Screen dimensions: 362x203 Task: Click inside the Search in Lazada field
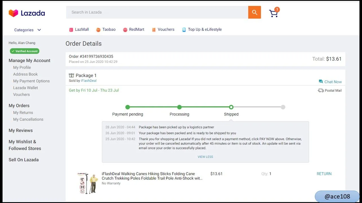[157, 12]
